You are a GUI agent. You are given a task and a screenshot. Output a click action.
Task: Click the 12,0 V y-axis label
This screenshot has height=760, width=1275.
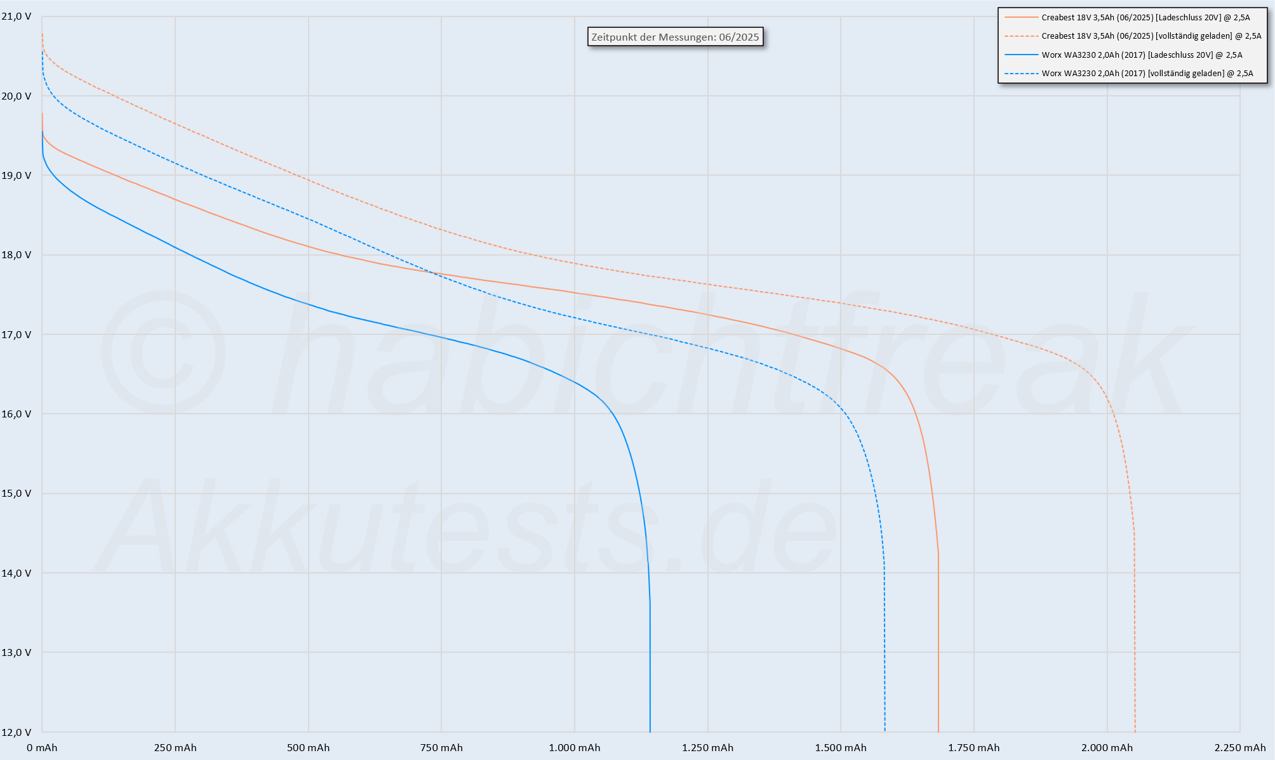(x=17, y=732)
